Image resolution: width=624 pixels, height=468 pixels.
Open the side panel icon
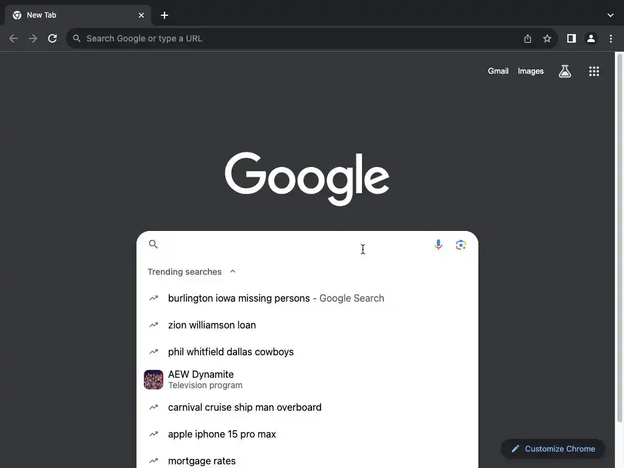pyautogui.click(x=572, y=38)
